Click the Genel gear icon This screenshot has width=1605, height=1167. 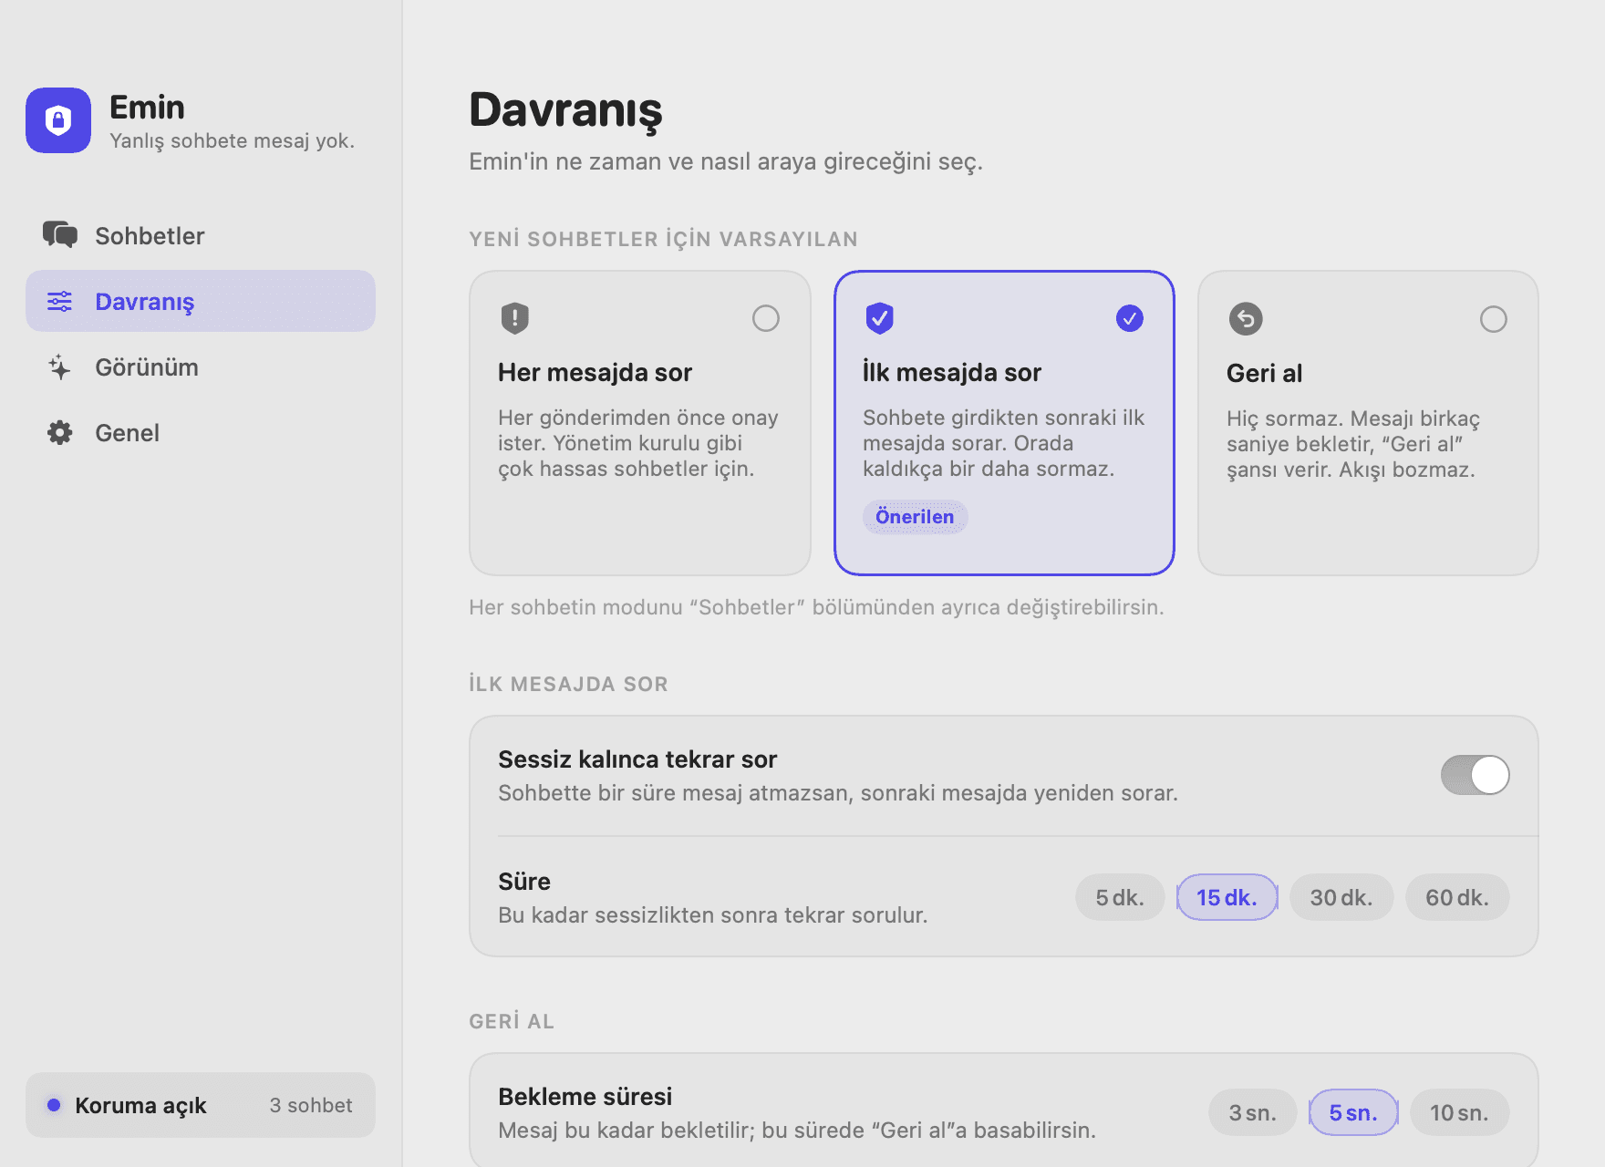click(60, 432)
